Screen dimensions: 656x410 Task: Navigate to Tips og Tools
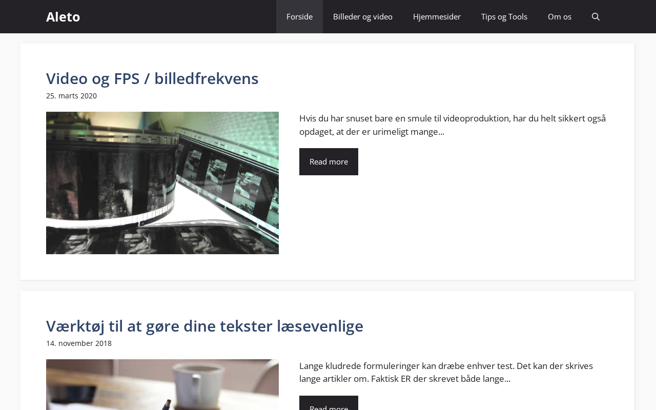click(x=504, y=16)
